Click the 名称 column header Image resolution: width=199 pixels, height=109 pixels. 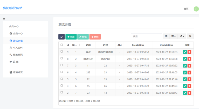pyautogui.click(x=88, y=45)
